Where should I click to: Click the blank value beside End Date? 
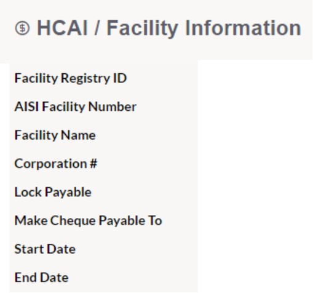[255, 278]
